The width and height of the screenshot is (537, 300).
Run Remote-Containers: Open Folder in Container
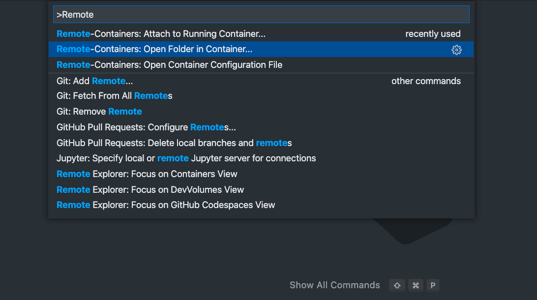(261, 49)
